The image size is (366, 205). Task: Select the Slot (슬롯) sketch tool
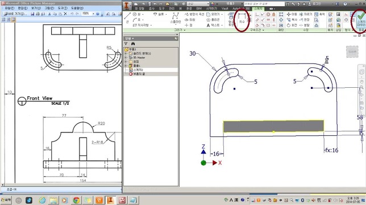[x=159, y=14]
